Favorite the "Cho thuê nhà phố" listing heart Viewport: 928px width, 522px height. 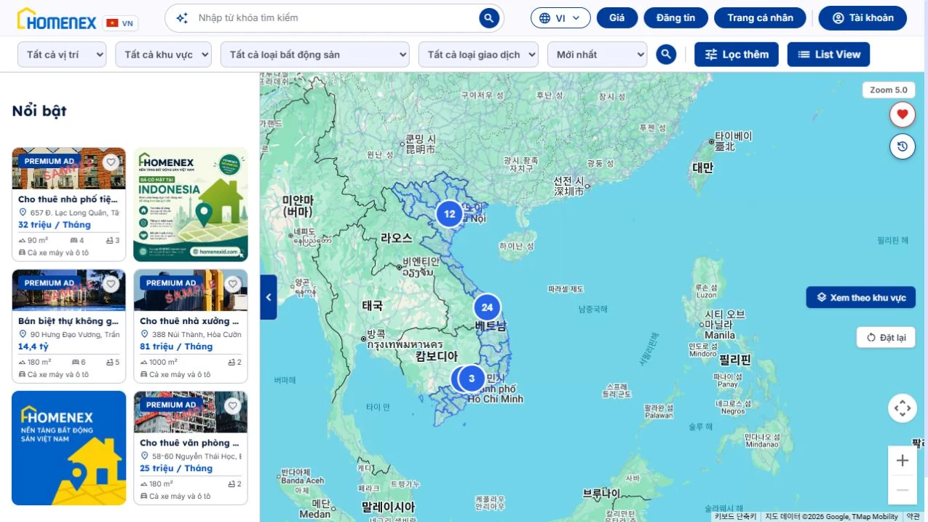click(x=111, y=162)
